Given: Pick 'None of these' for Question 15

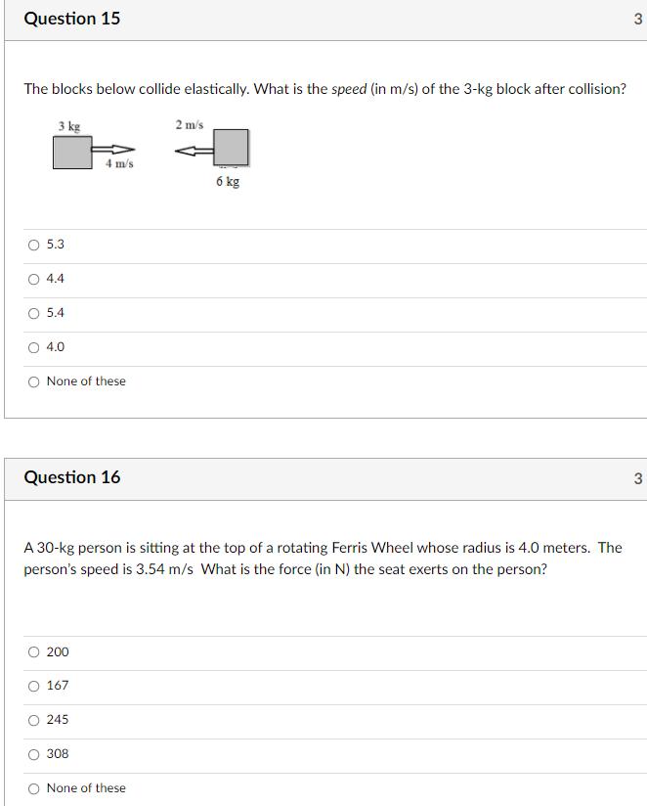Looking at the screenshot, I should pyautogui.click(x=34, y=381).
